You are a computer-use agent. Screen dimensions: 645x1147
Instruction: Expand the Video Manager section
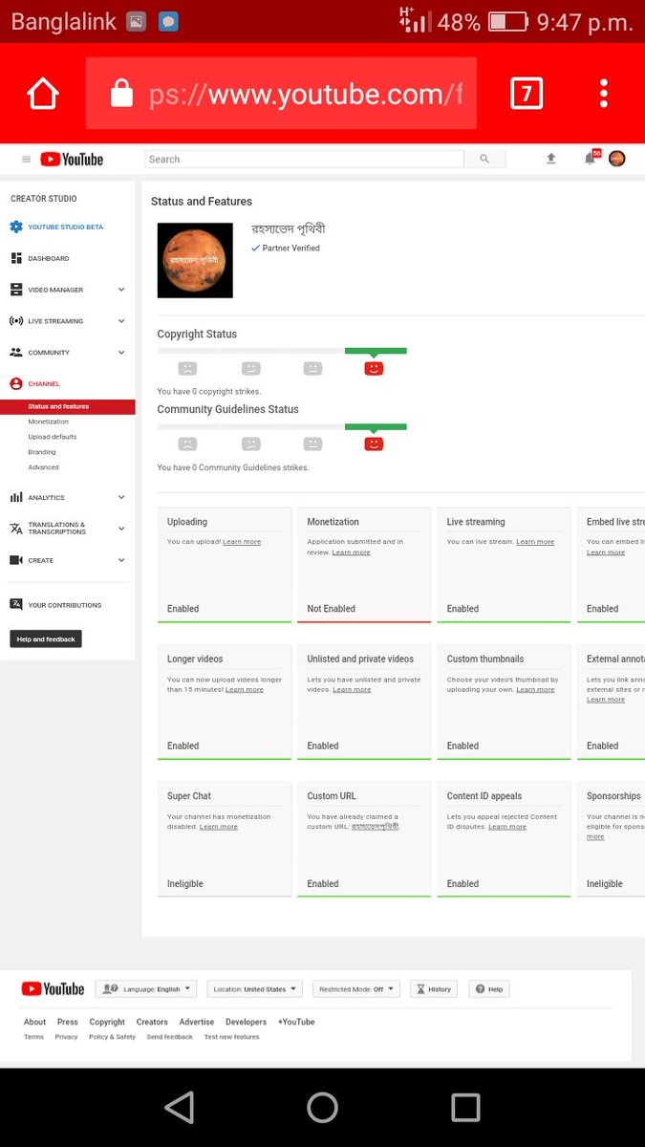pos(121,290)
